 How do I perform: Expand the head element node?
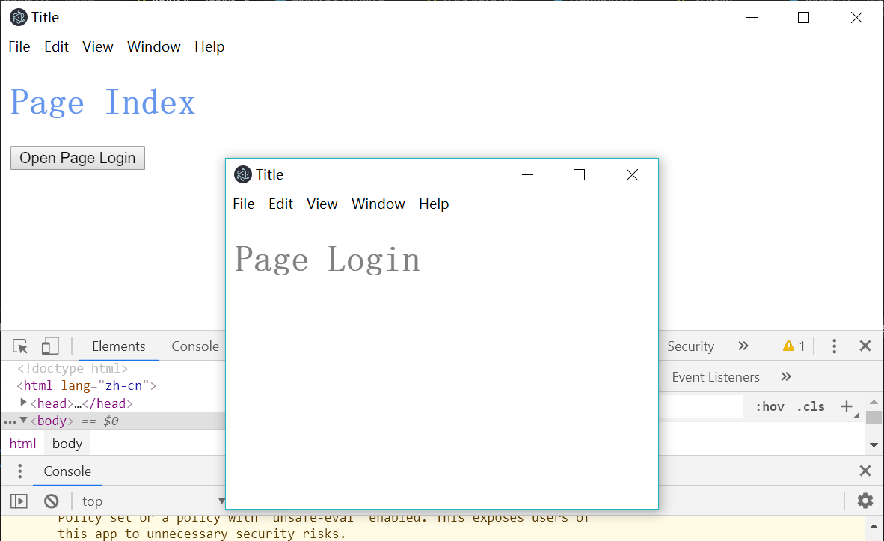[x=23, y=403]
